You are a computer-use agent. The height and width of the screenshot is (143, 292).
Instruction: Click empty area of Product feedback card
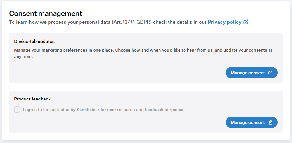pyautogui.click(x=119, y=123)
